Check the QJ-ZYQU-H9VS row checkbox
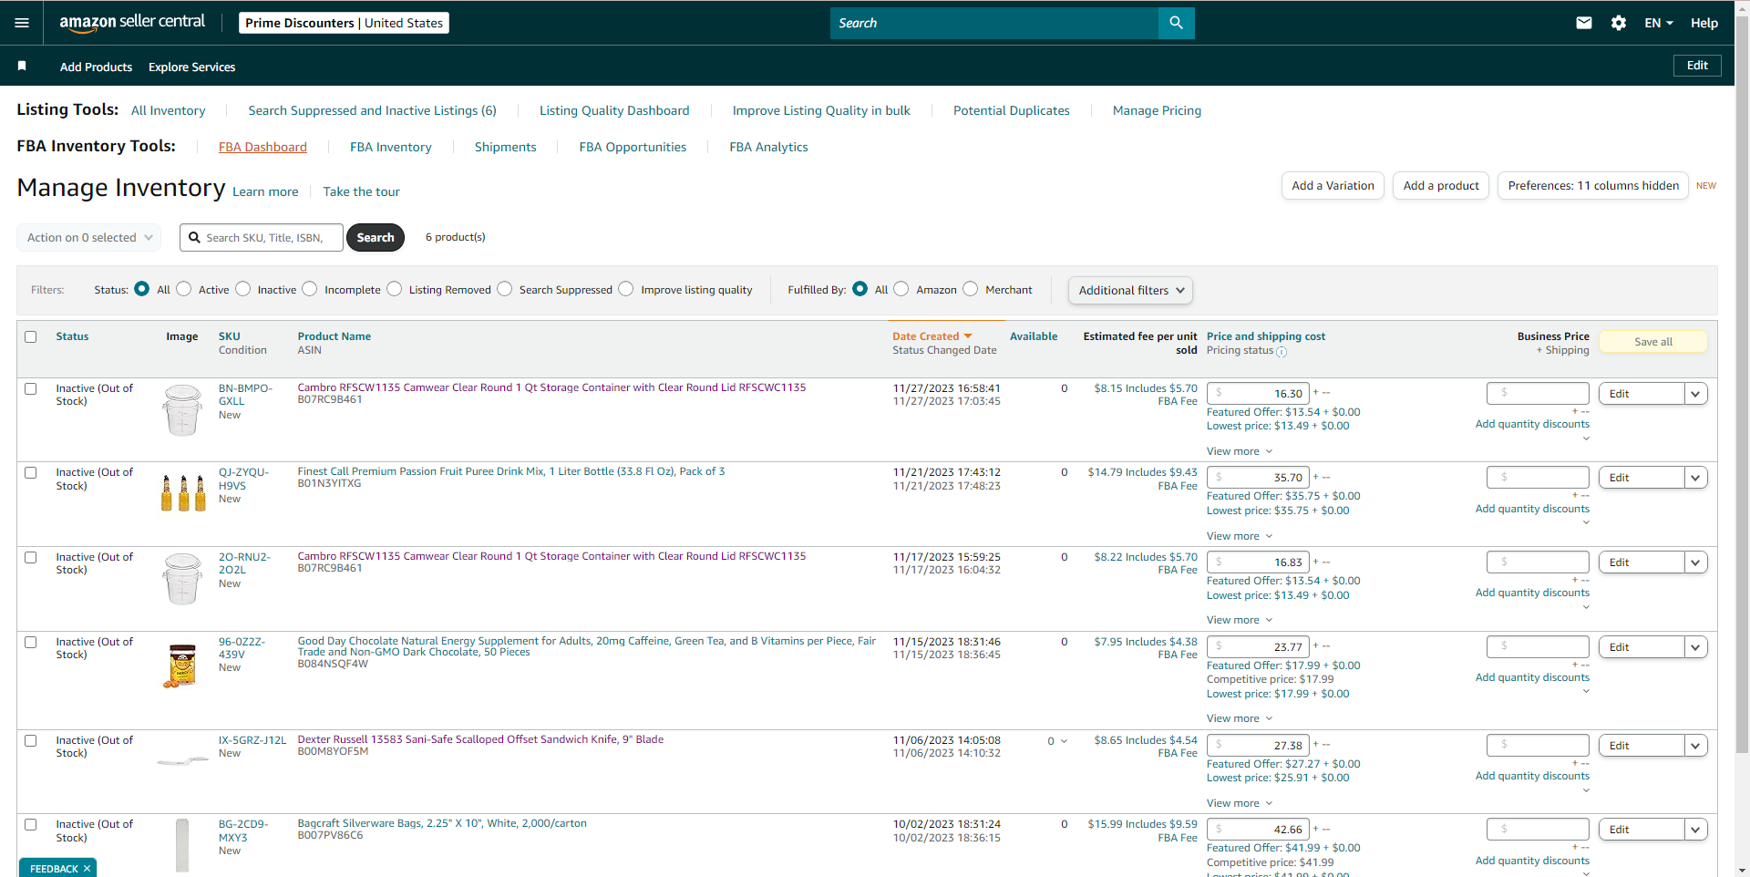 point(31,472)
